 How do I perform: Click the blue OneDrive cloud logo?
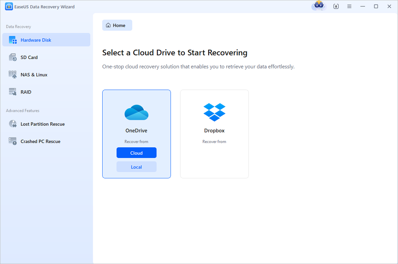tap(137, 112)
